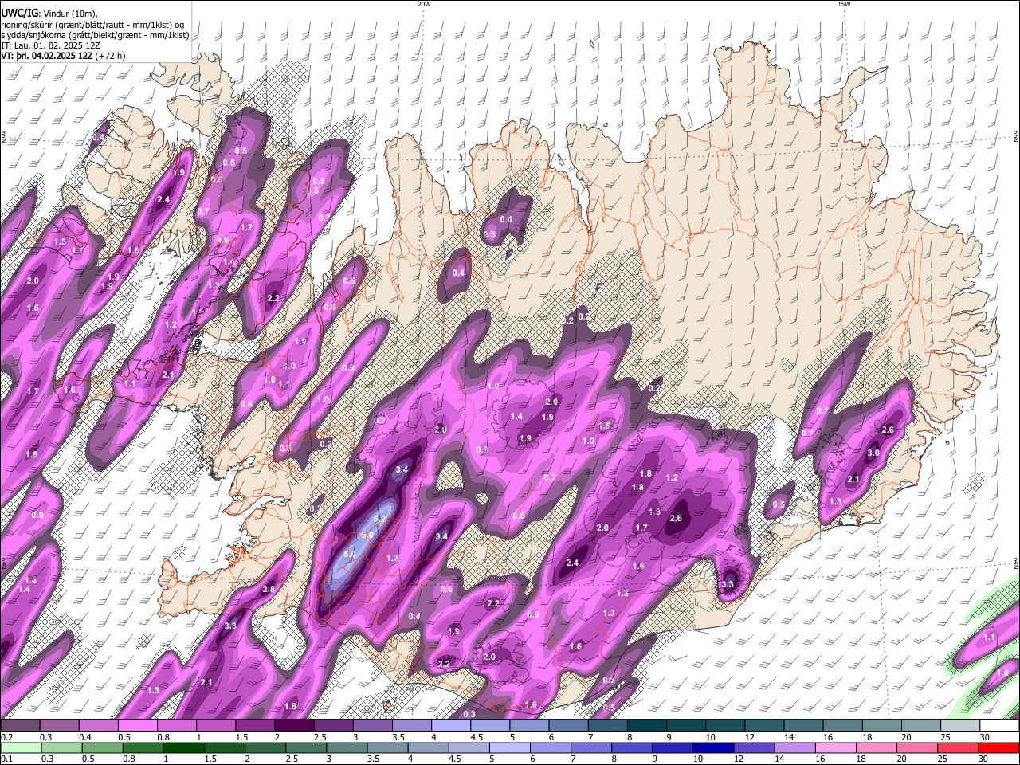Select upper scale swatch between 8 and 9
This screenshot has width=1020, height=765.
tap(646, 725)
